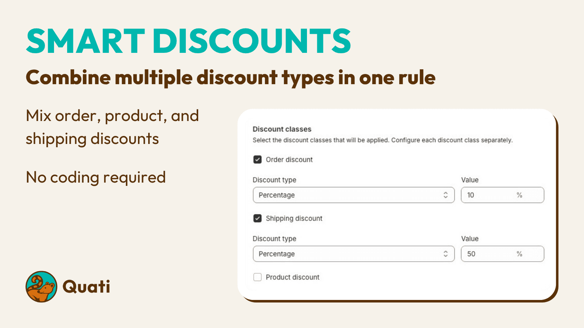Click the Order discount label text
The height and width of the screenshot is (328, 584).
coord(289,159)
